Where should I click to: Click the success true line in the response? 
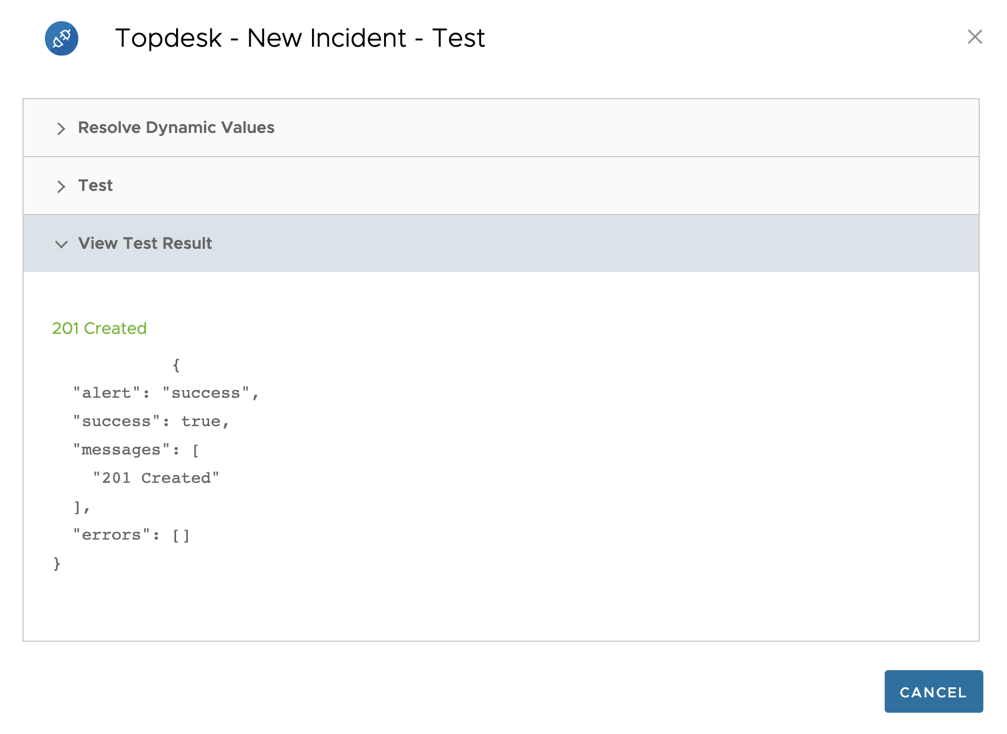point(151,421)
